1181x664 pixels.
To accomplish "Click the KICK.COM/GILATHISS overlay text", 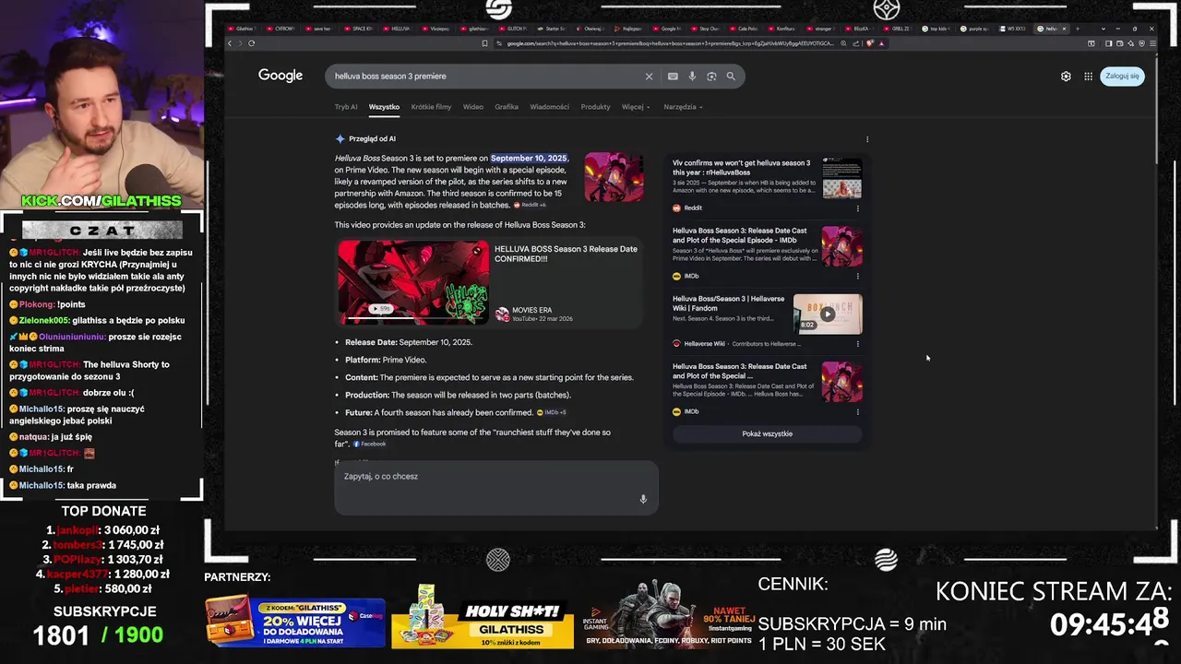I will (101, 201).
